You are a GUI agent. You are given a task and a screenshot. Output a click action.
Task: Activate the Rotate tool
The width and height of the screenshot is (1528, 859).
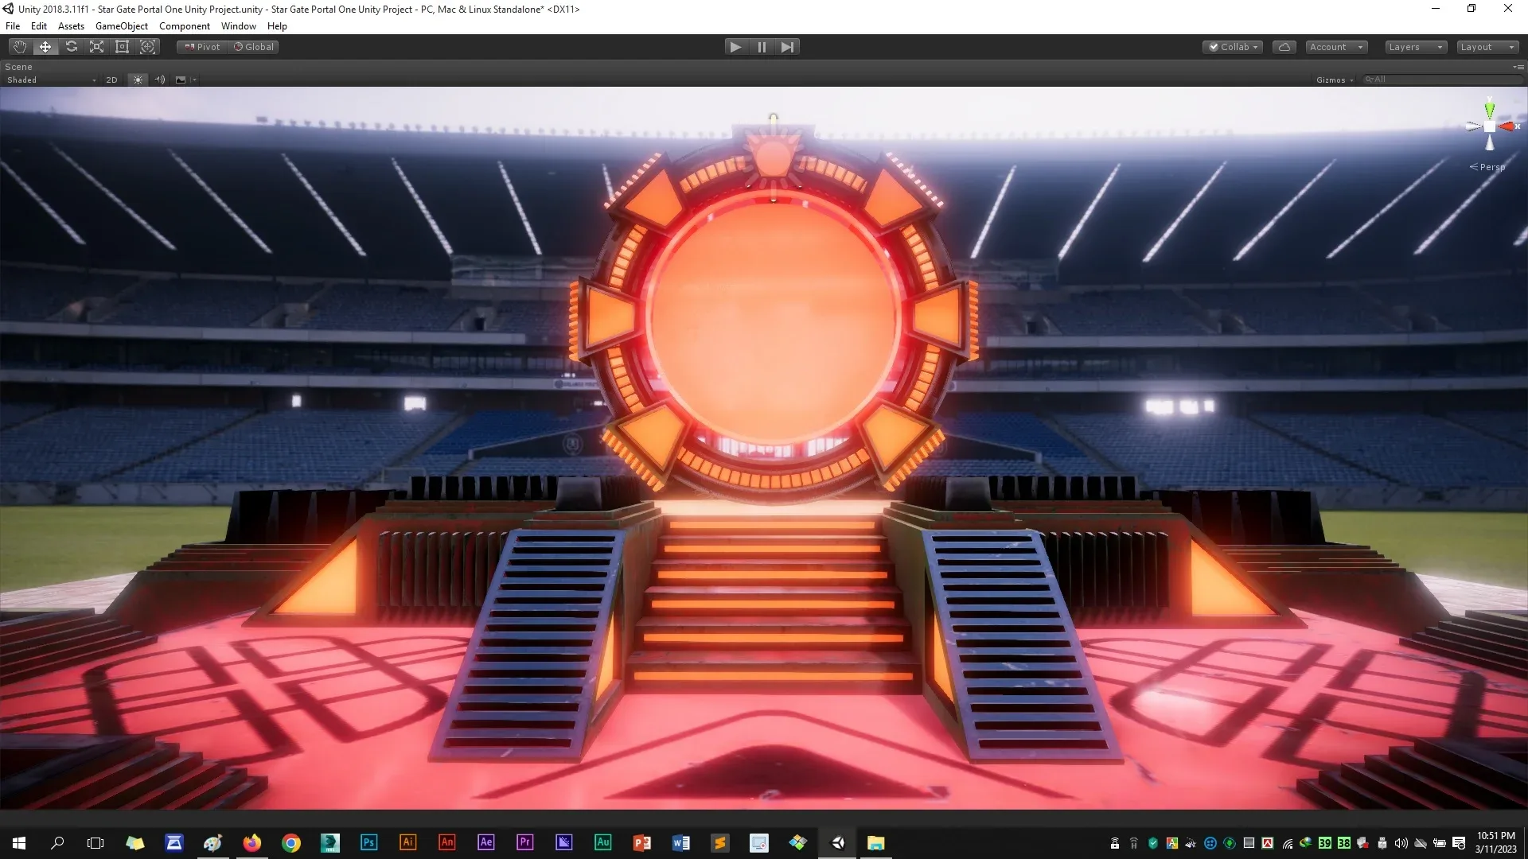pyautogui.click(x=72, y=46)
